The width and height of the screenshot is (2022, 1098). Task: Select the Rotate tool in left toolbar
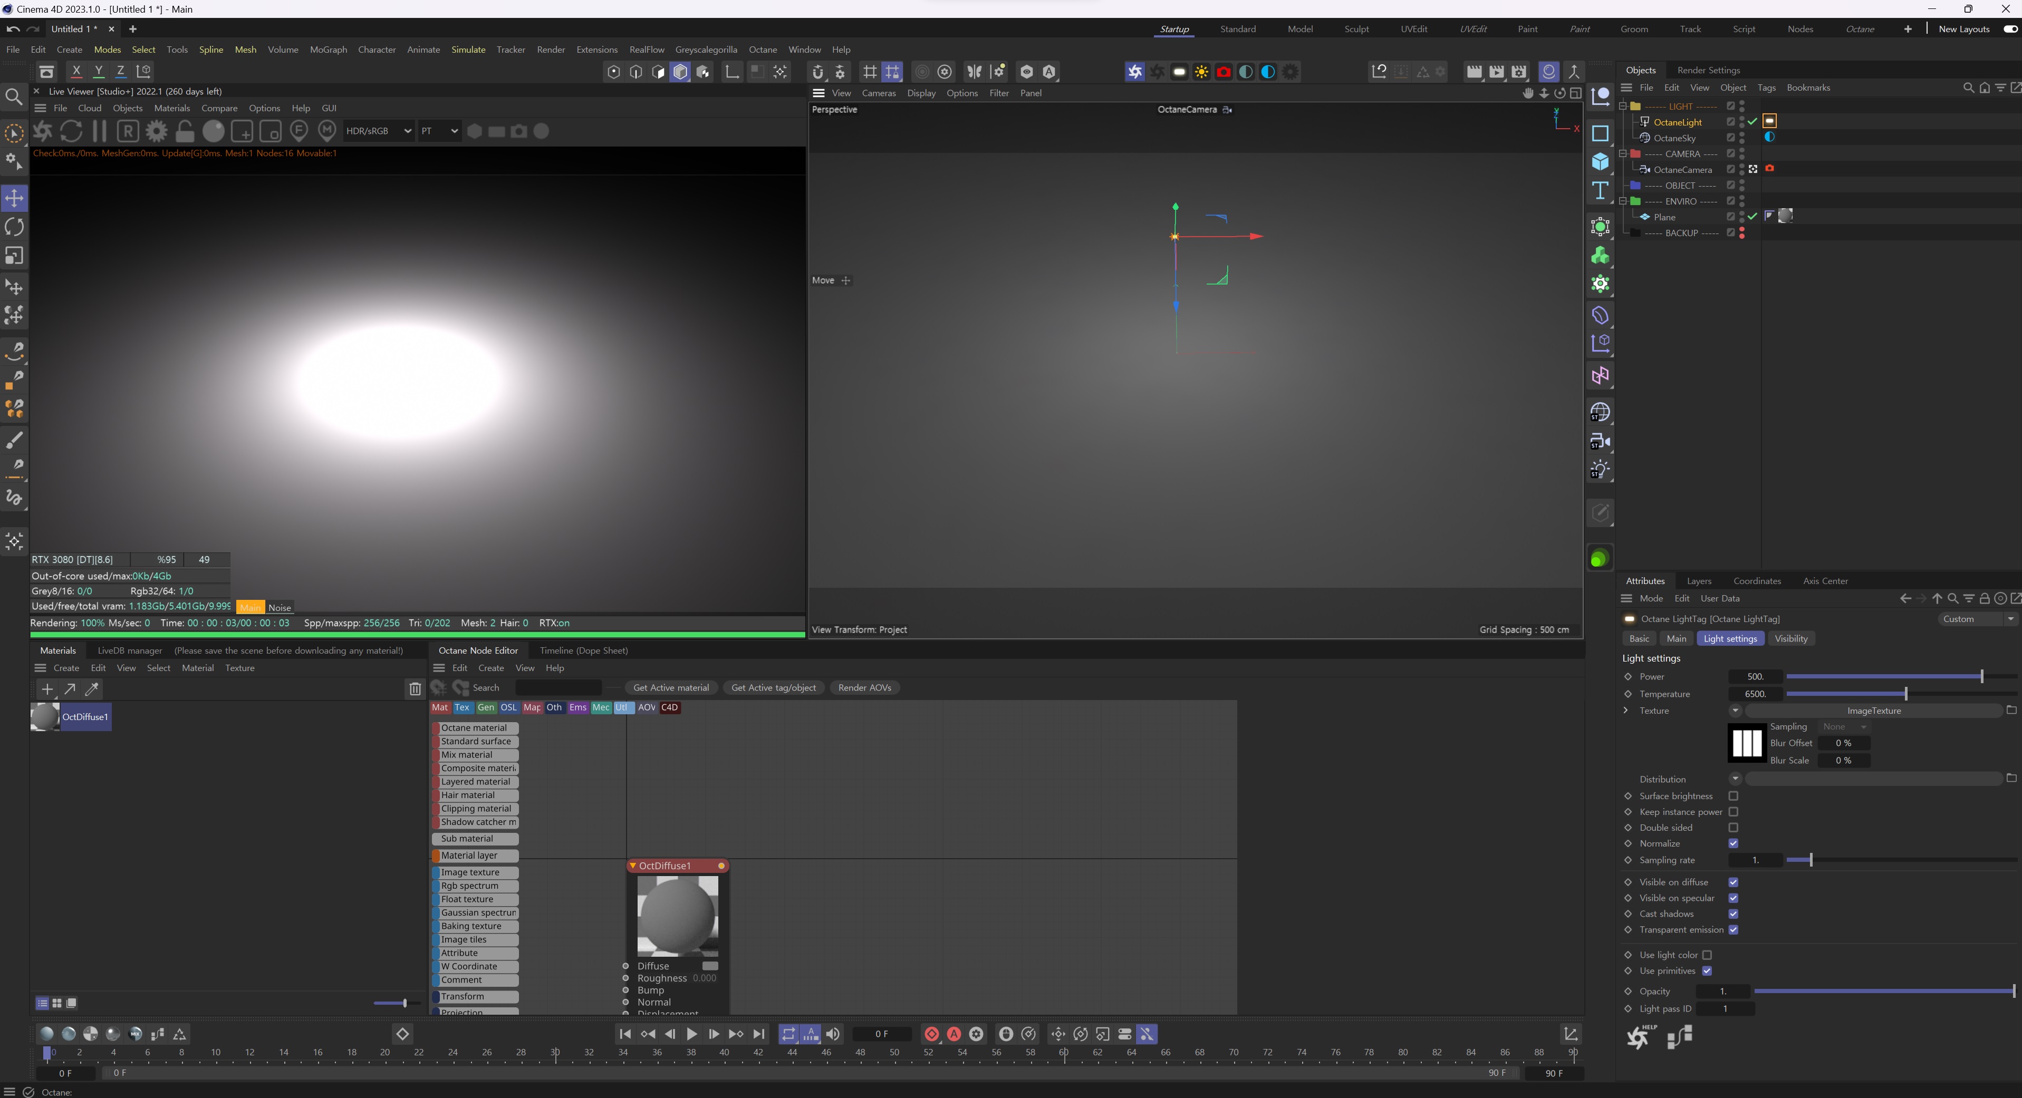(x=14, y=227)
